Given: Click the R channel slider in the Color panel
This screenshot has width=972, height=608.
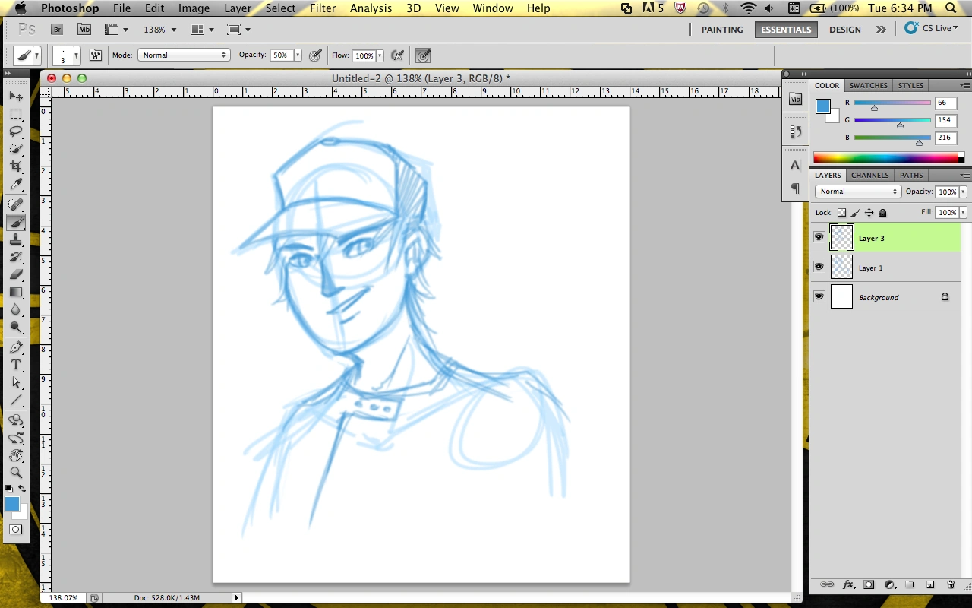Looking at the screenshot, I should tap(892, 103).
